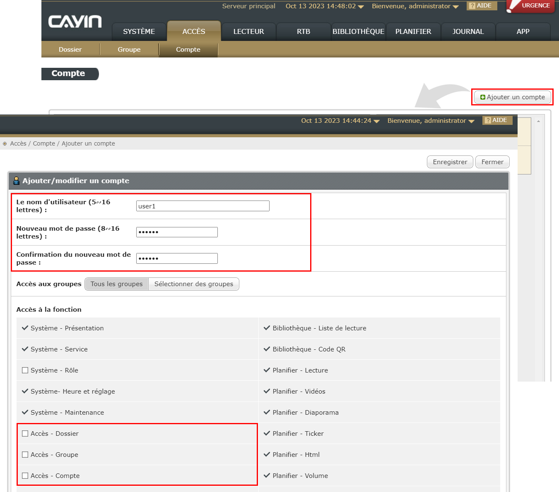Open the APP tab

tap(523, 31)
